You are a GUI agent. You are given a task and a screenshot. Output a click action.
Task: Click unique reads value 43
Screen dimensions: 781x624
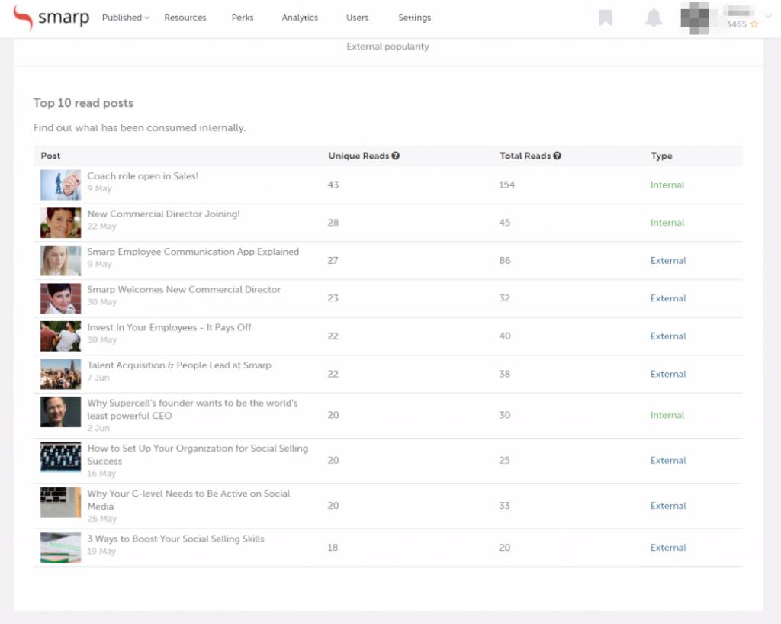pos(333,185)
